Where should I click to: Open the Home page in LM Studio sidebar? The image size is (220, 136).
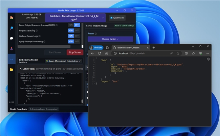(12, 18)
